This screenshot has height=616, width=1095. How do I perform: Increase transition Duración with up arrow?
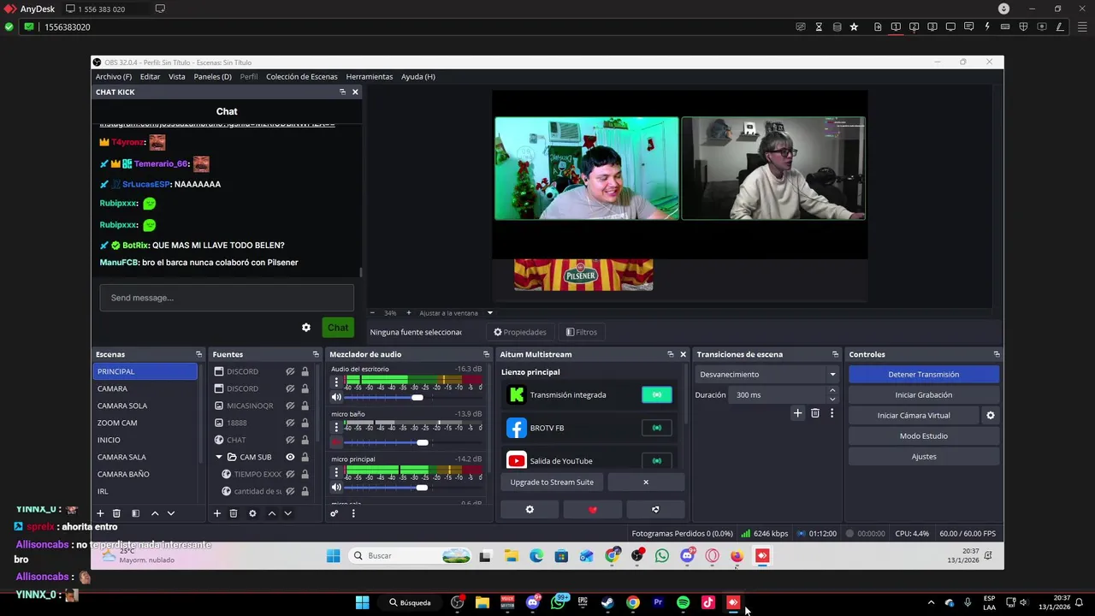click(832, 391)
